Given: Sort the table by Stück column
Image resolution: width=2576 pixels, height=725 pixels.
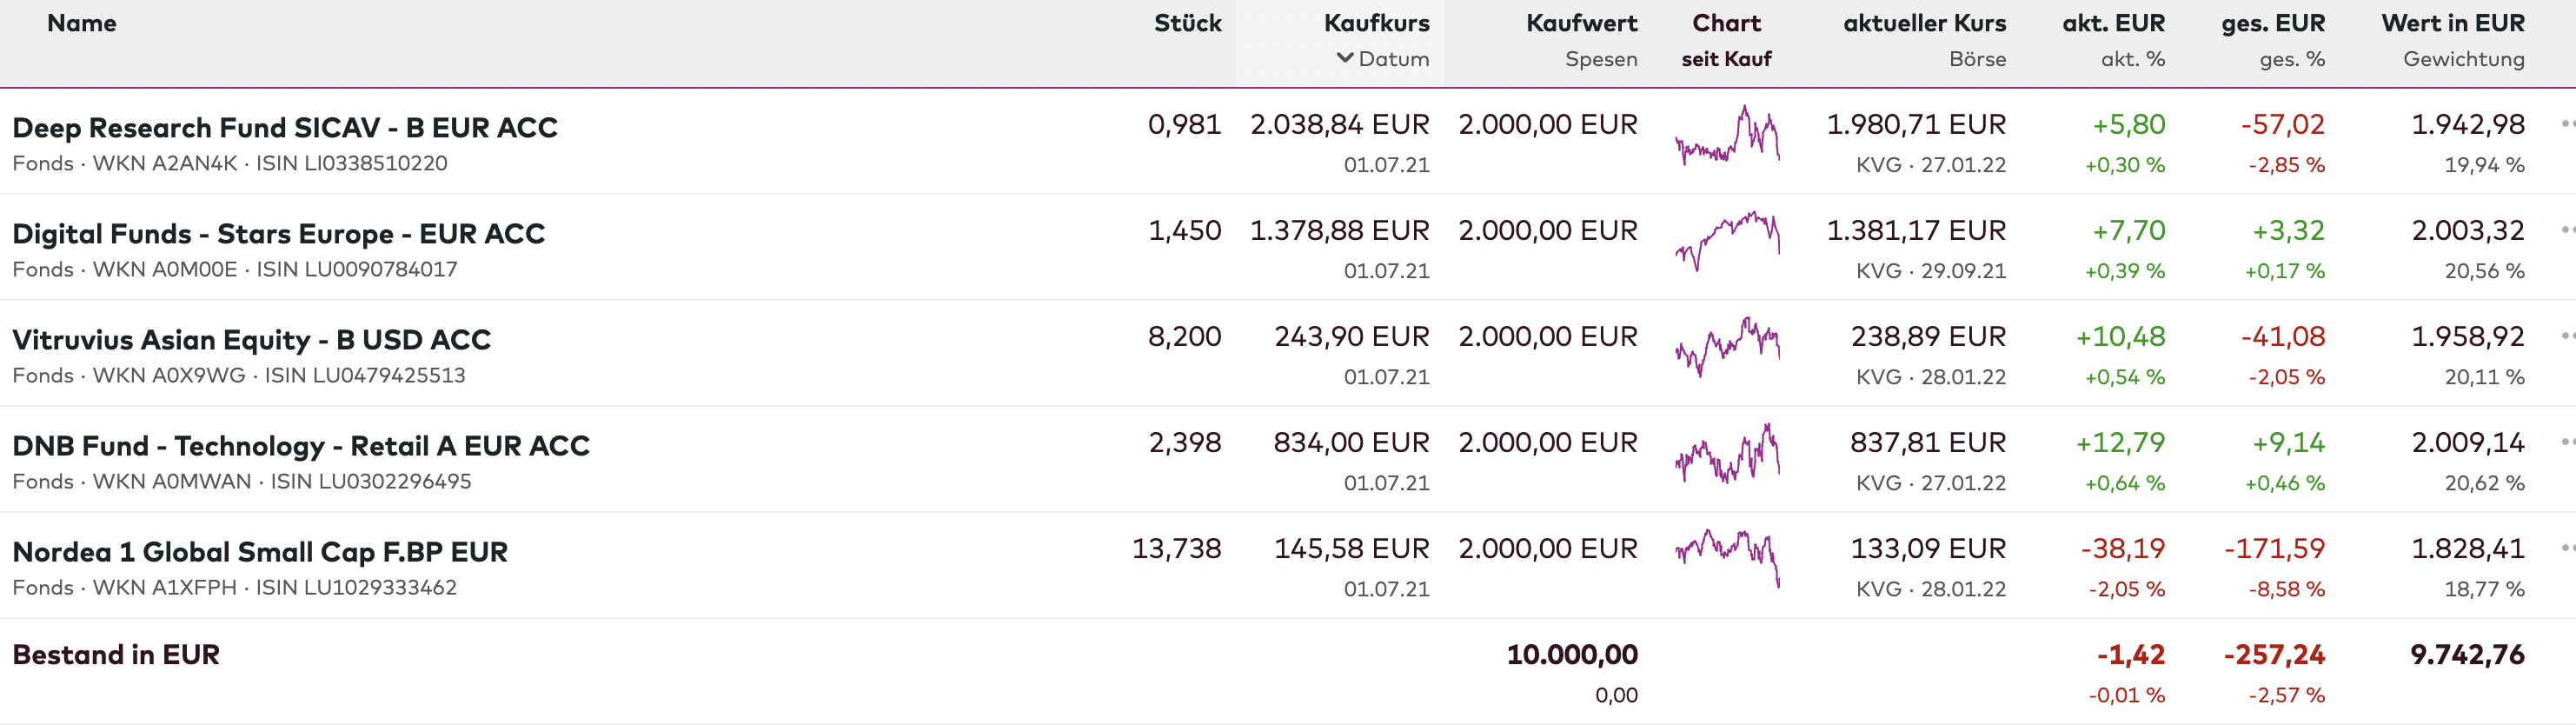Looking at the screenshot, I should (x=1187, y=23).
